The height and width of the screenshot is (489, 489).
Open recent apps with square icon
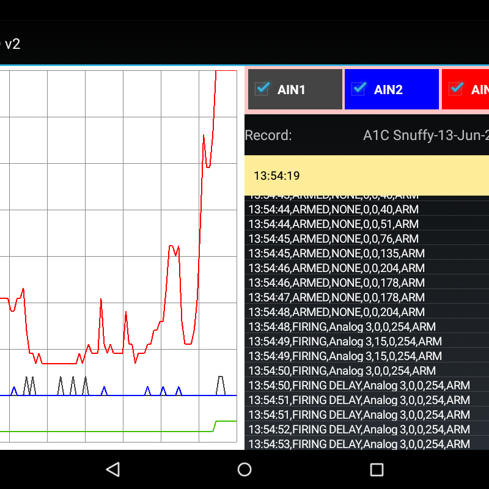pos(377,469)
